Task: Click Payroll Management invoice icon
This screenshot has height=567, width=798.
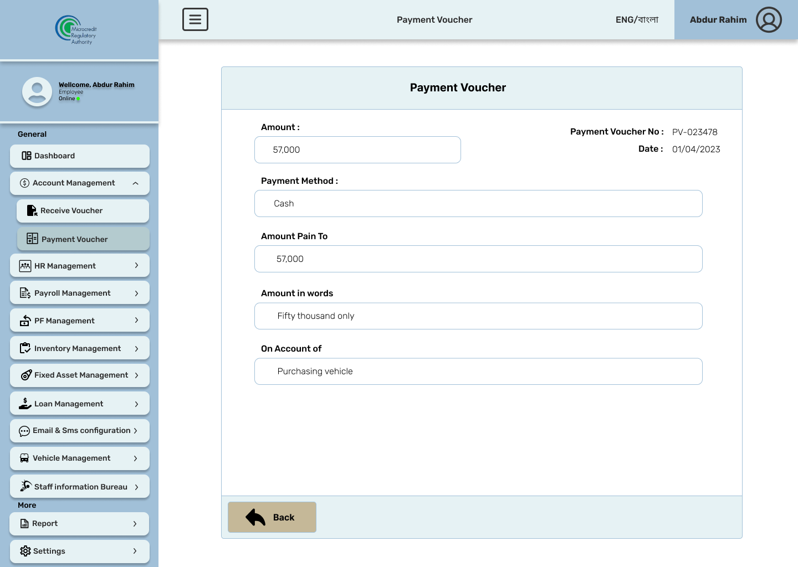Action: pyautogui.click(x=25, y=293)
